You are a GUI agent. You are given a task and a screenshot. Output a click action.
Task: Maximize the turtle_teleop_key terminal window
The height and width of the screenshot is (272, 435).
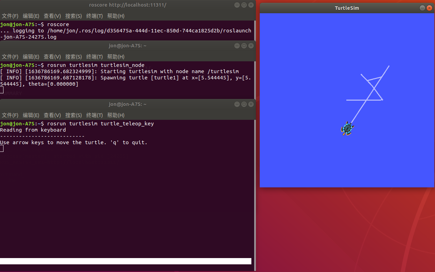pyautogui.click(x=244, y=104)
